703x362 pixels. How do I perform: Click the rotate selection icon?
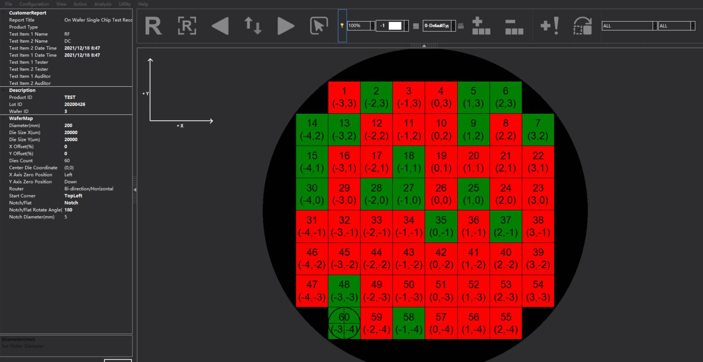coord(583,26)
